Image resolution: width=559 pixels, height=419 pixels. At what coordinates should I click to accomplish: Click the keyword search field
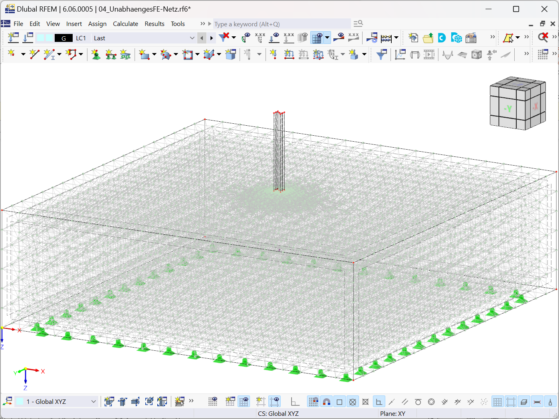click(282, 24)
